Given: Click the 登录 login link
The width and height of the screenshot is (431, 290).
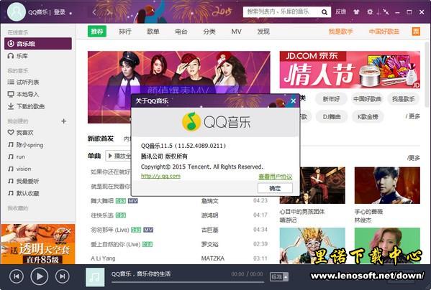Looking at the screenshot, I should tap(60, 12).
